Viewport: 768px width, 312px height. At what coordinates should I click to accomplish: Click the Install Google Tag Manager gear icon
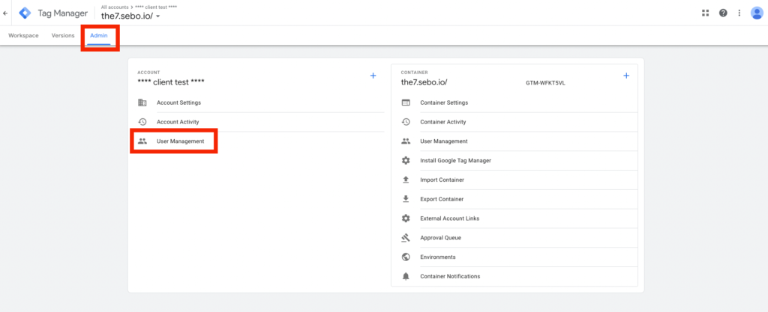coord(406,160)
